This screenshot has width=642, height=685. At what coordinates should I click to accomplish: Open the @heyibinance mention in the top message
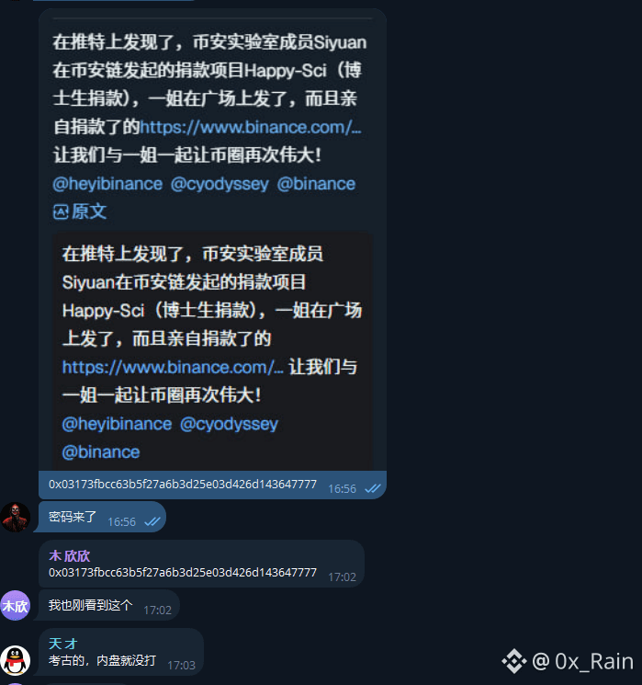107,184
